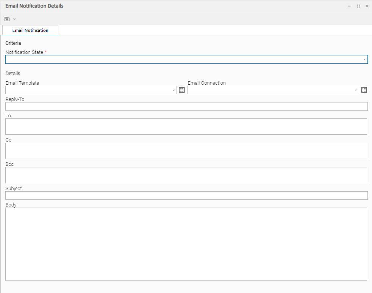Viewport: 372px width, 293px height.
Task: Click inside the Body text area
Action: 186,244
